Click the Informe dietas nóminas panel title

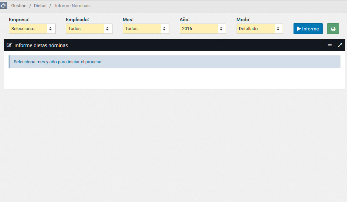click(x=41, y=45)
